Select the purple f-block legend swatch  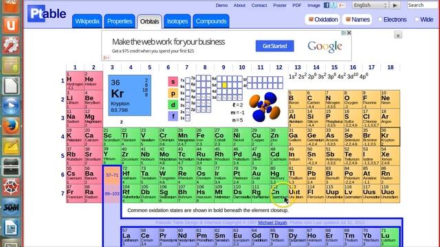tap(173, 116)
